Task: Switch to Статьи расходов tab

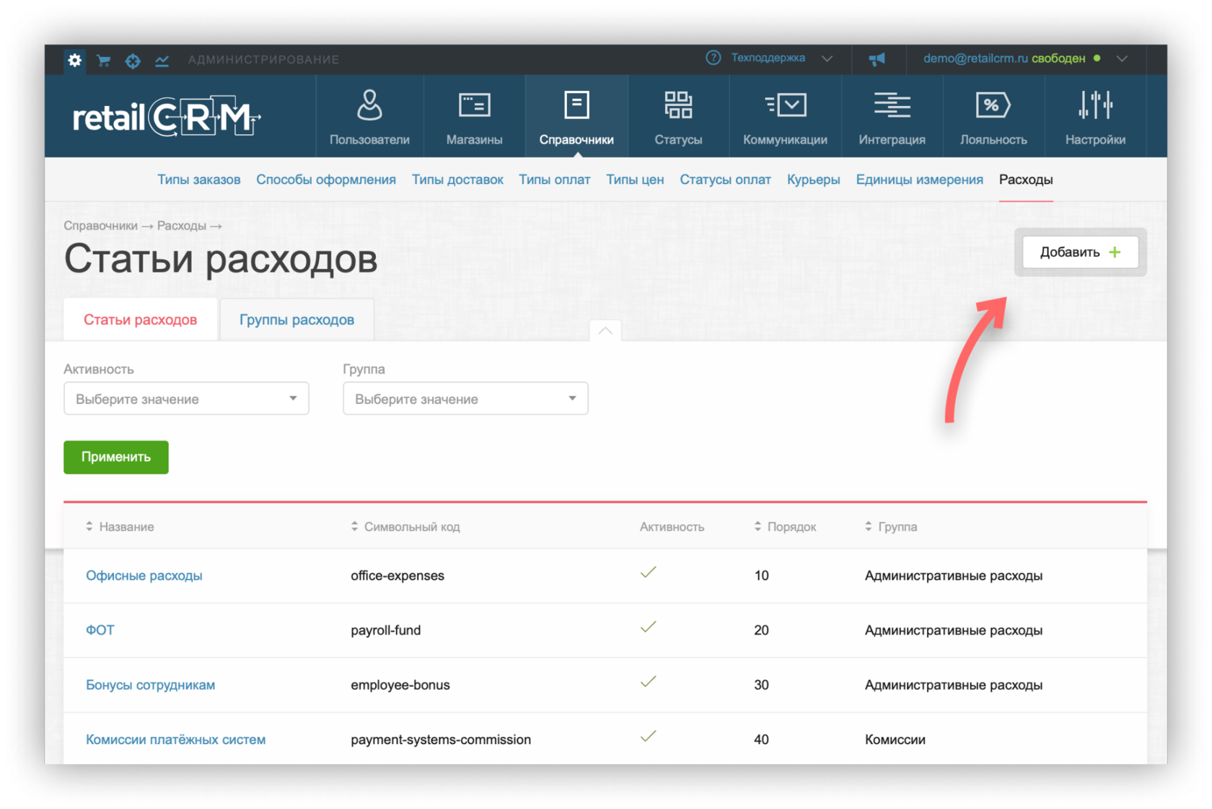Action: [140, 319]
